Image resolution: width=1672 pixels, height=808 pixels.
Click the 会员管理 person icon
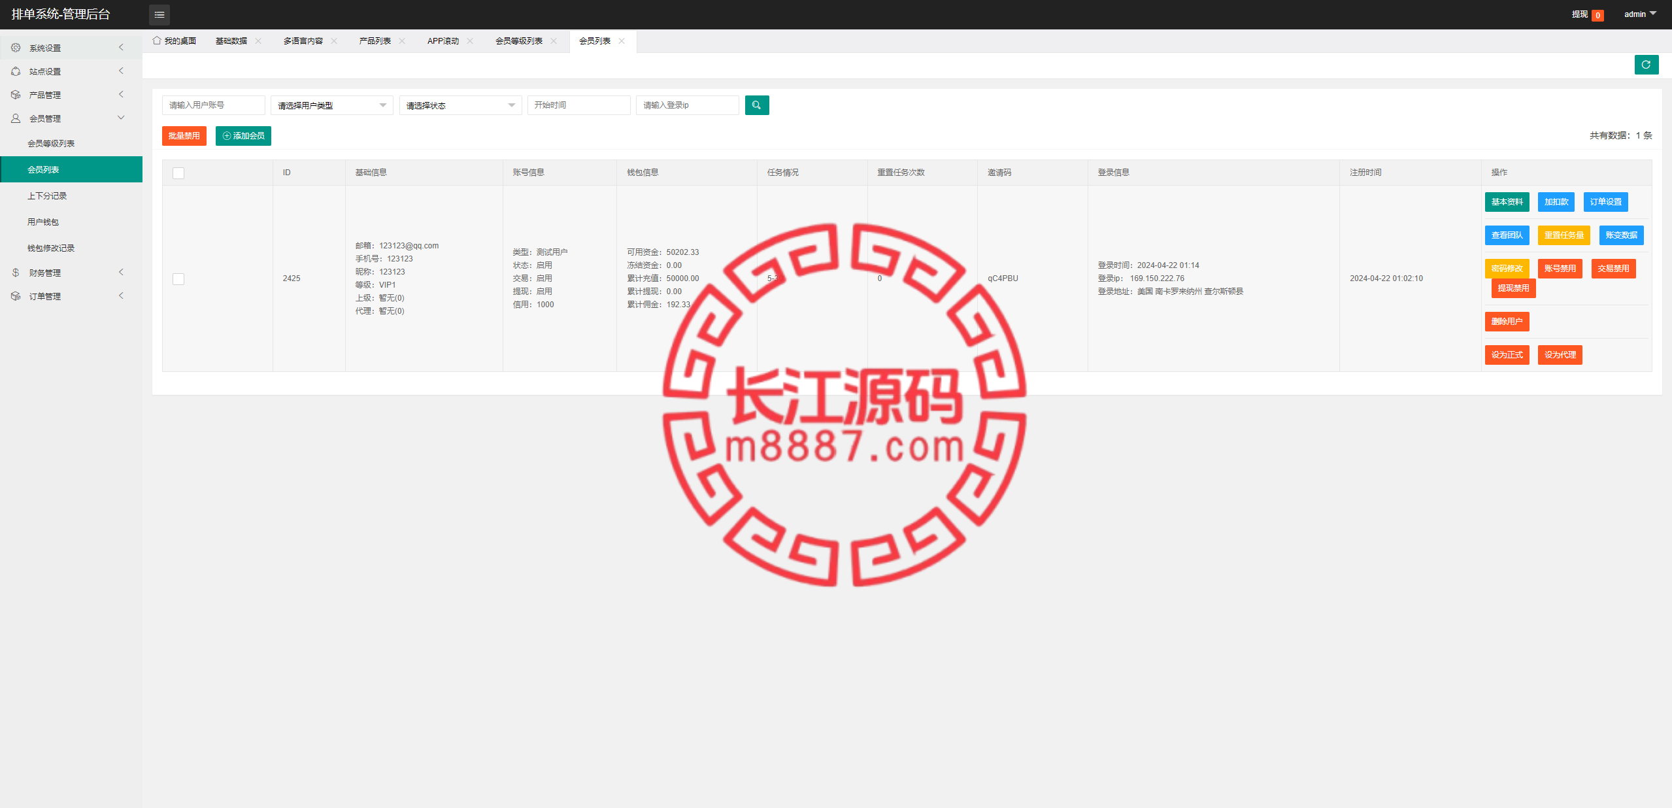[x=16, y=118]
